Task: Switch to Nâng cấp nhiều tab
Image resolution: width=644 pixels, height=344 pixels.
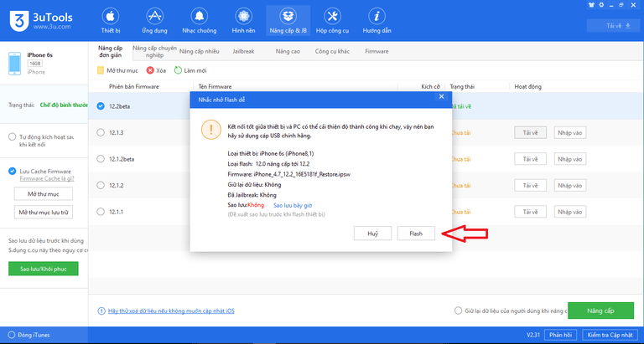Action: click(200, 52)
